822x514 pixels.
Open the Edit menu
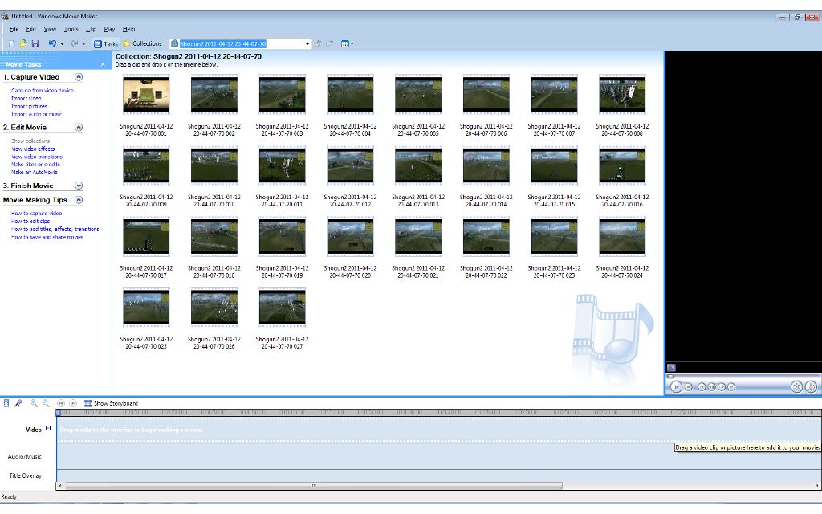tap(31, 30)
